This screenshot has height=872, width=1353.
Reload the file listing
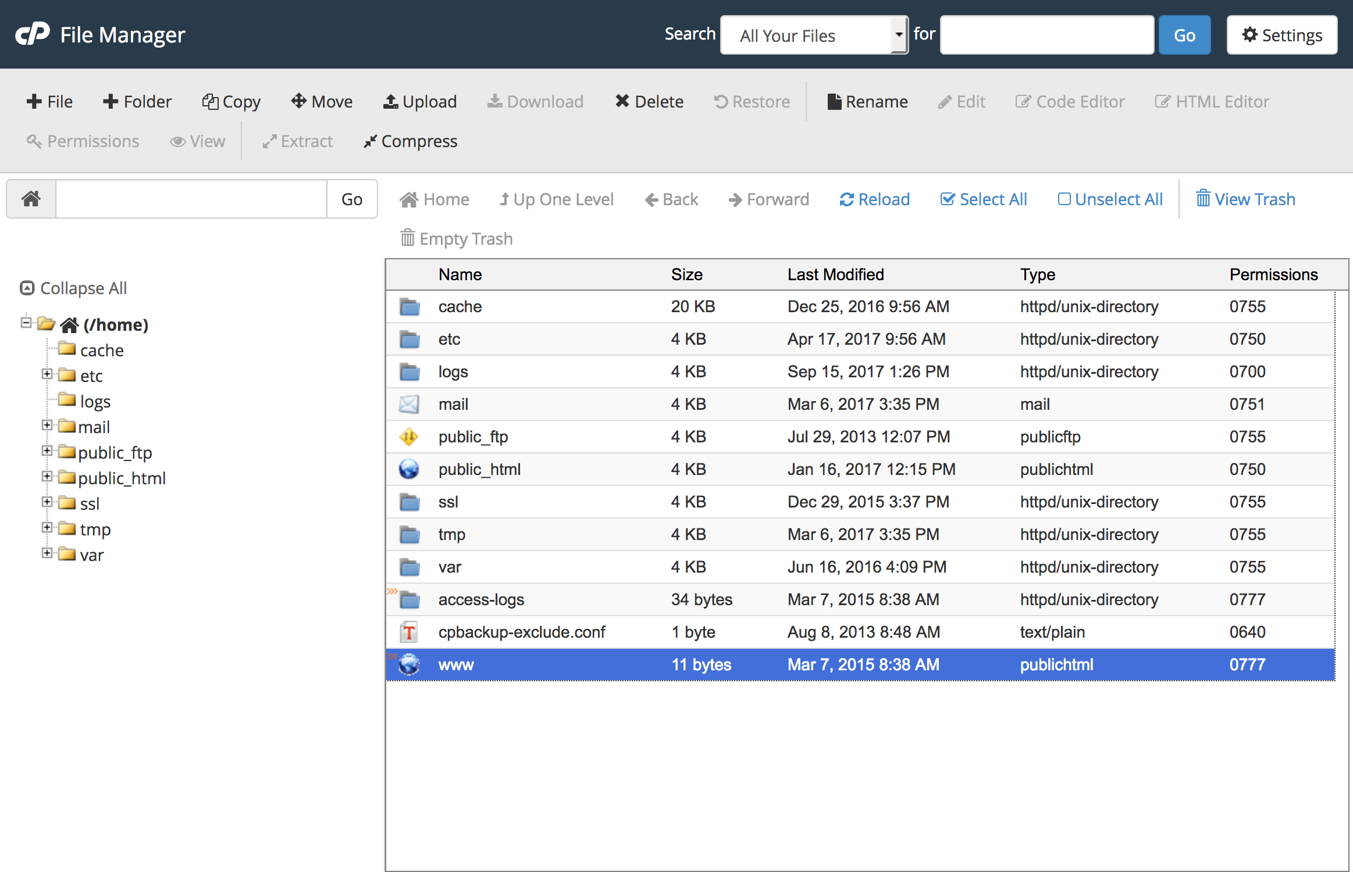(x=874, y=199)
